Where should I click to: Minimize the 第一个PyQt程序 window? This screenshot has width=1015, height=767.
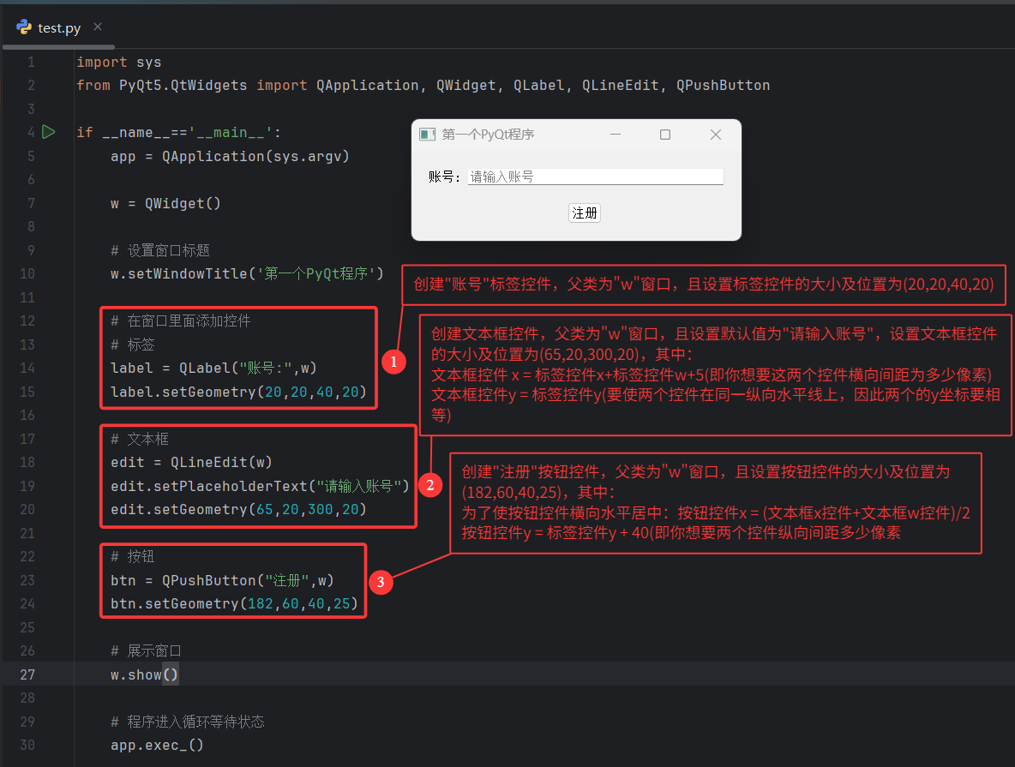click(616, 134)
